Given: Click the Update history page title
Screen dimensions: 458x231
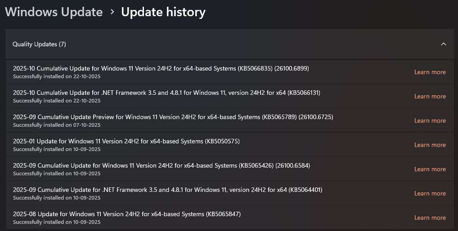Looking at the screenshot, I should coord(163,12).
